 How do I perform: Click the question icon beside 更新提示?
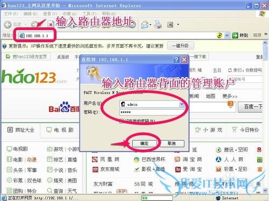pos(4,46)
